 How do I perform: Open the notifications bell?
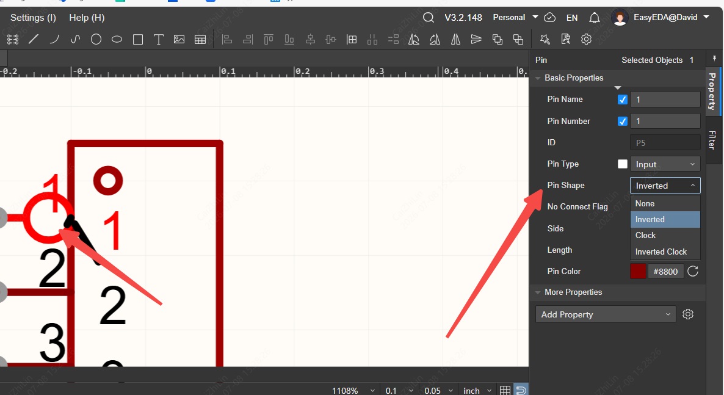[x=594, y=18]
